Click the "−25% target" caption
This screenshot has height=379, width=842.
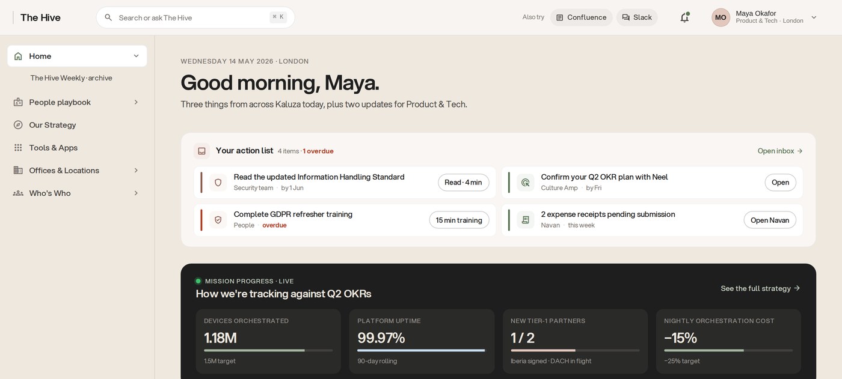click(x=682, y=361)
